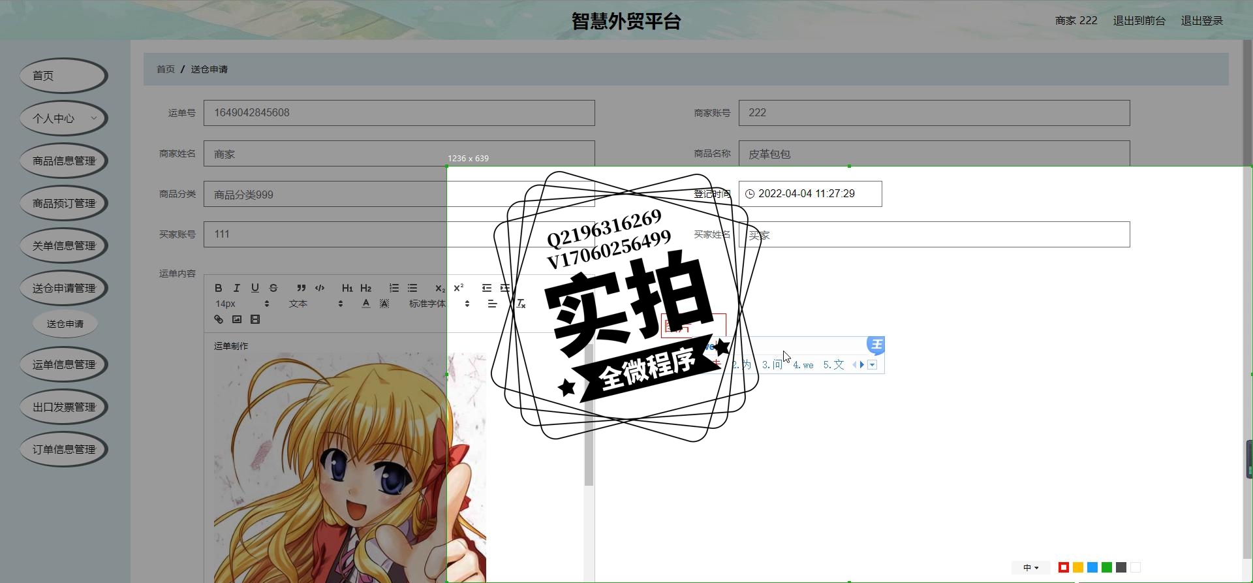
Task: Select the dark gray color swatch
Action: point(1121,567)
